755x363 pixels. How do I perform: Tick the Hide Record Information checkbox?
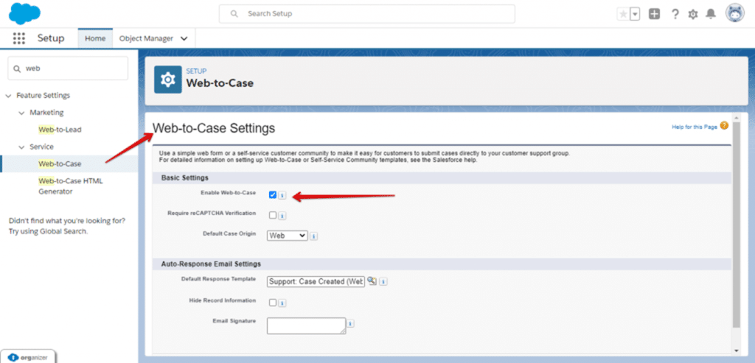point(273,303)
